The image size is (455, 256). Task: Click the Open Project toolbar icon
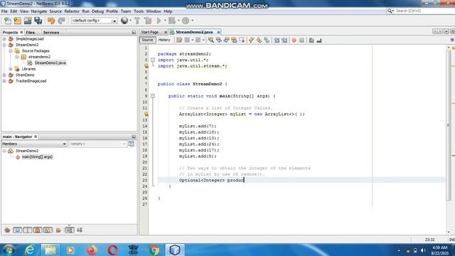pos(28,21)
